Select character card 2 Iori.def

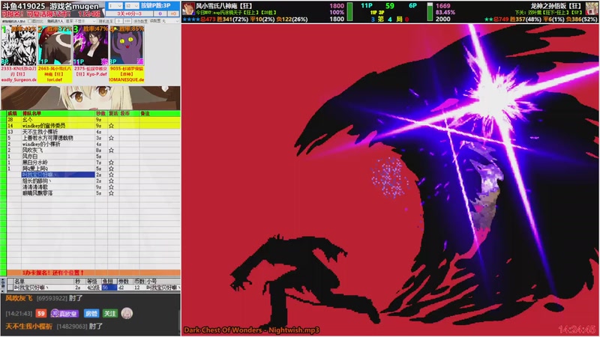point(55,54)
